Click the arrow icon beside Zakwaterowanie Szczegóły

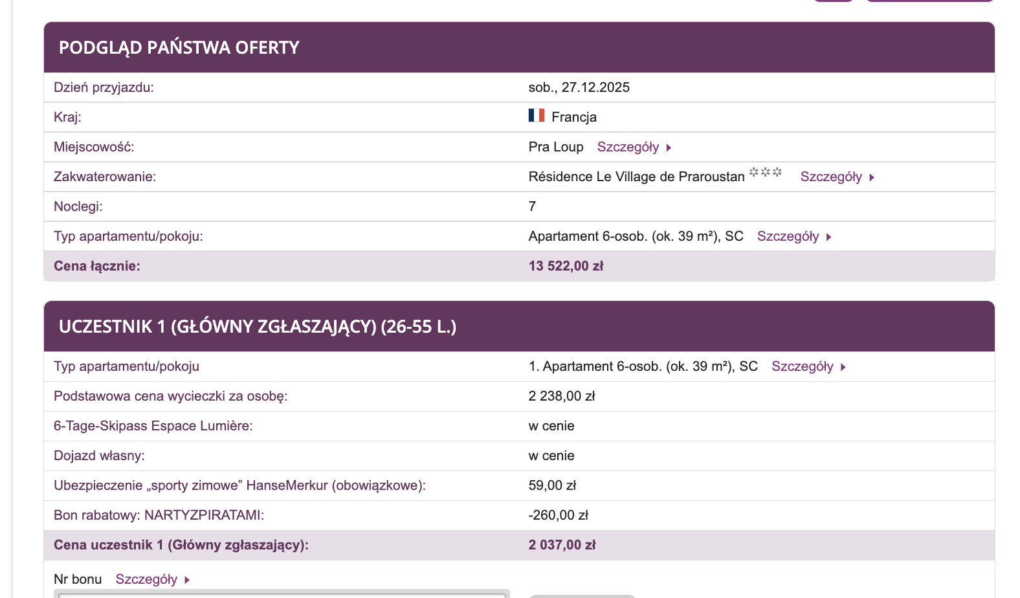point(872,177)
